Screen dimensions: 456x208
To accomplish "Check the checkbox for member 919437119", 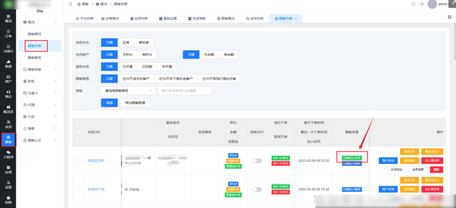I will click(x=79, y=189).
